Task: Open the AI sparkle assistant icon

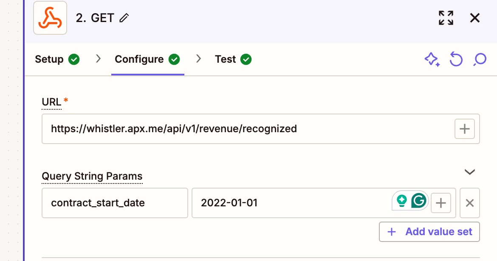Action: pos(432,59)
